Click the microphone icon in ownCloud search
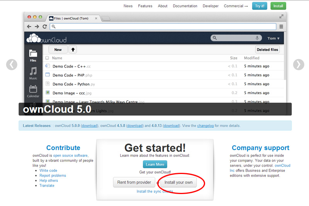Screen dimensions: 309x206 (257, 38)
